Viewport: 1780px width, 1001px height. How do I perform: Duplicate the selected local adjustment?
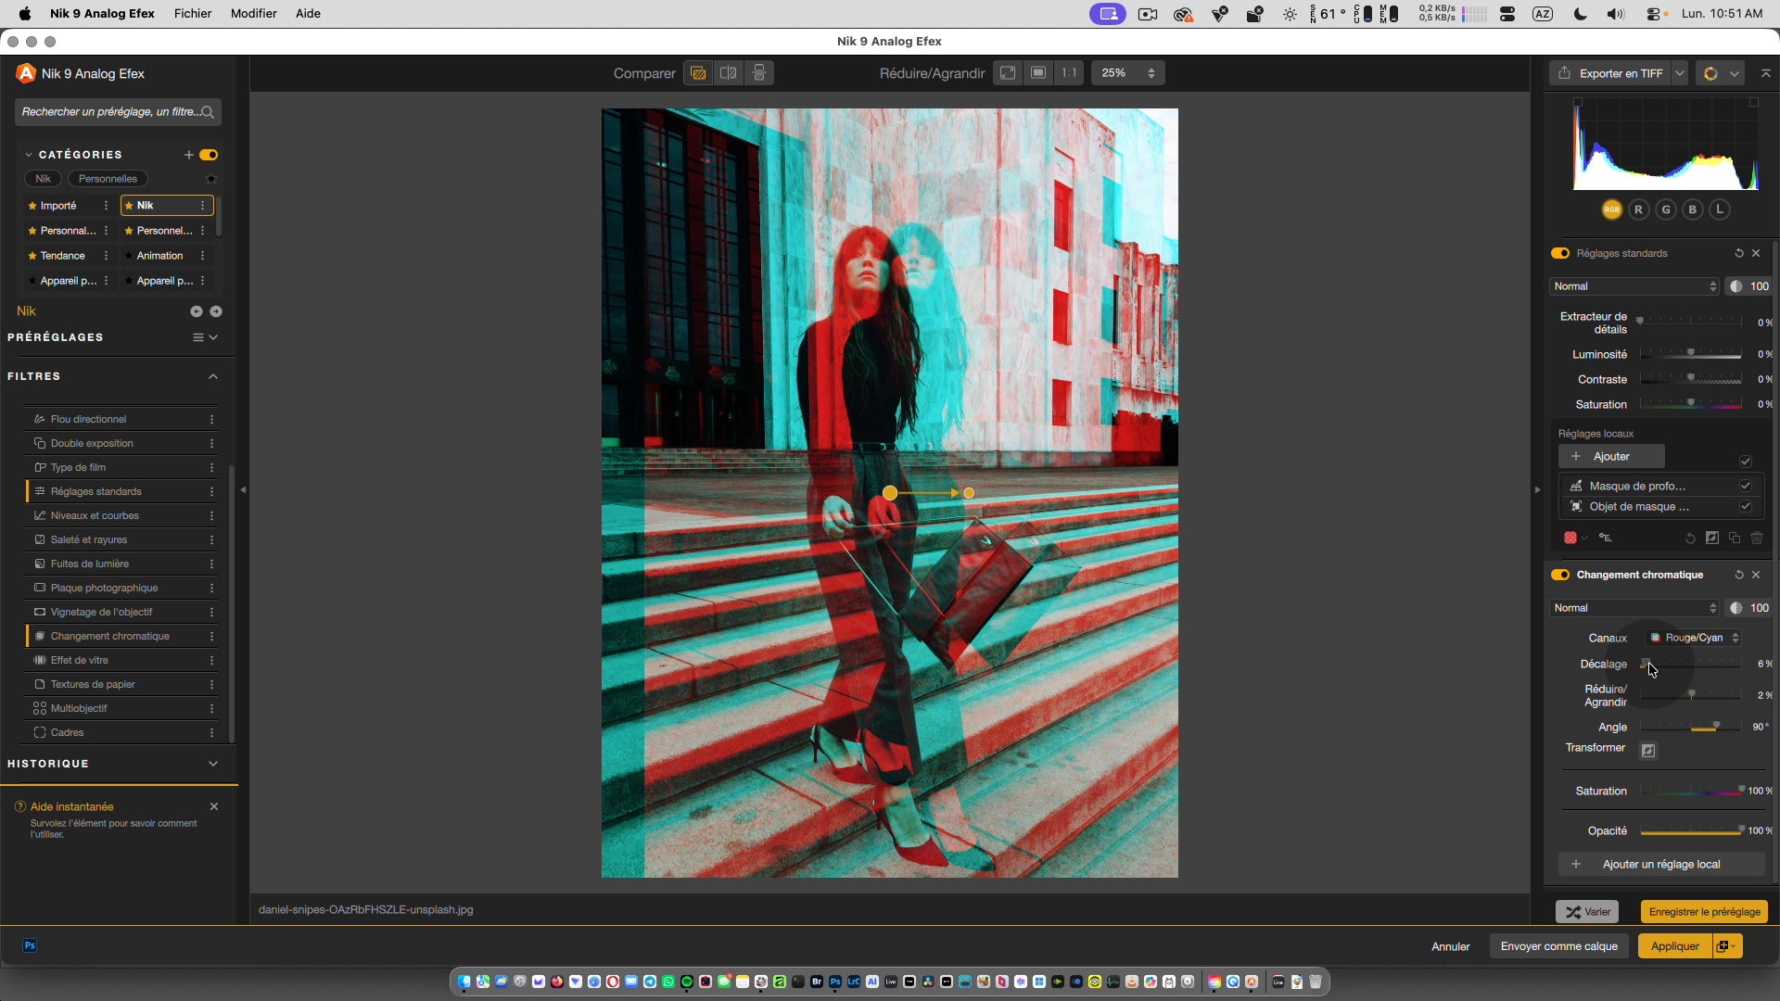click(1735, 539)
